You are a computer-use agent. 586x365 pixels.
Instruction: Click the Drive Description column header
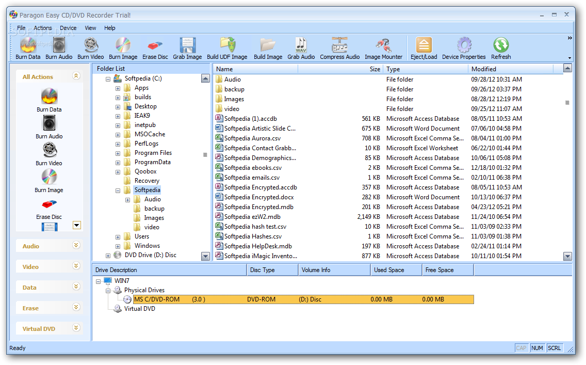point(170,270)
